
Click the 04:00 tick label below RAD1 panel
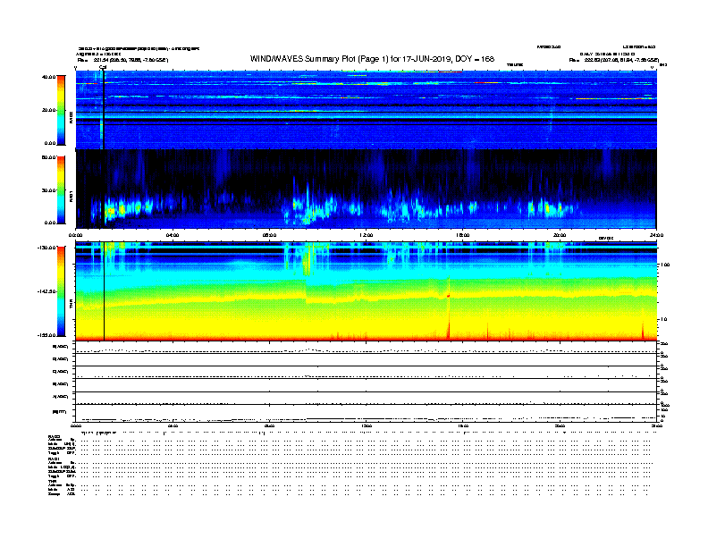point(173,235)
